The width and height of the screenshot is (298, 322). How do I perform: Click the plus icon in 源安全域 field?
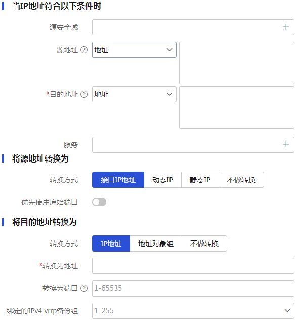[286, 27]
